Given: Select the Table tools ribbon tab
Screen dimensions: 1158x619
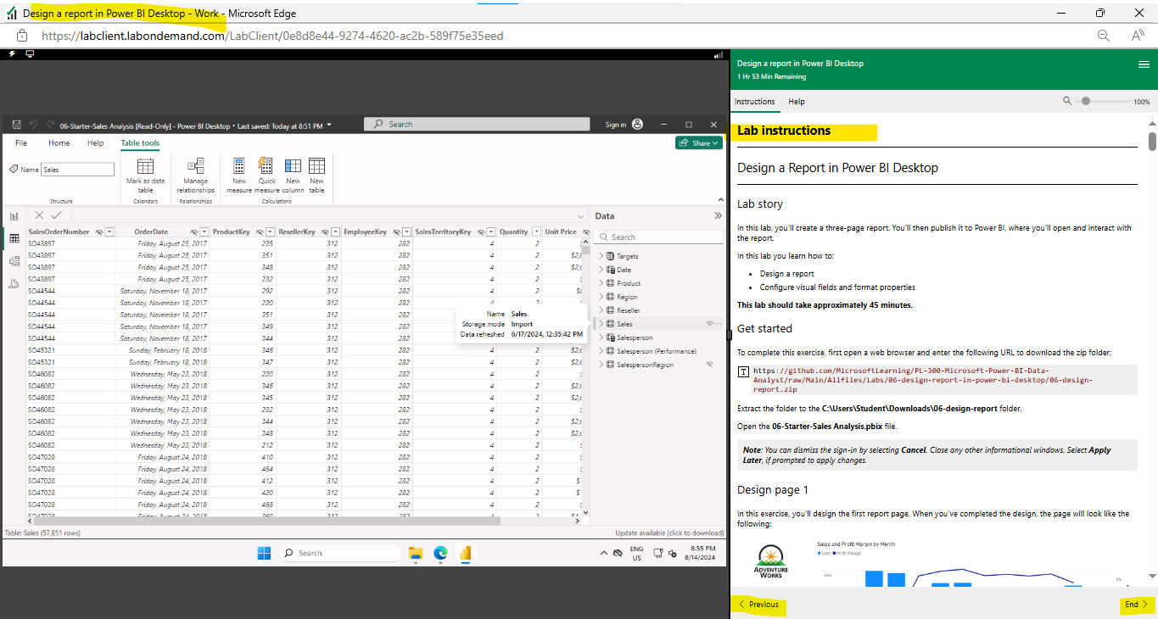Looking at the screenshot, I should [x=140, y=143].
